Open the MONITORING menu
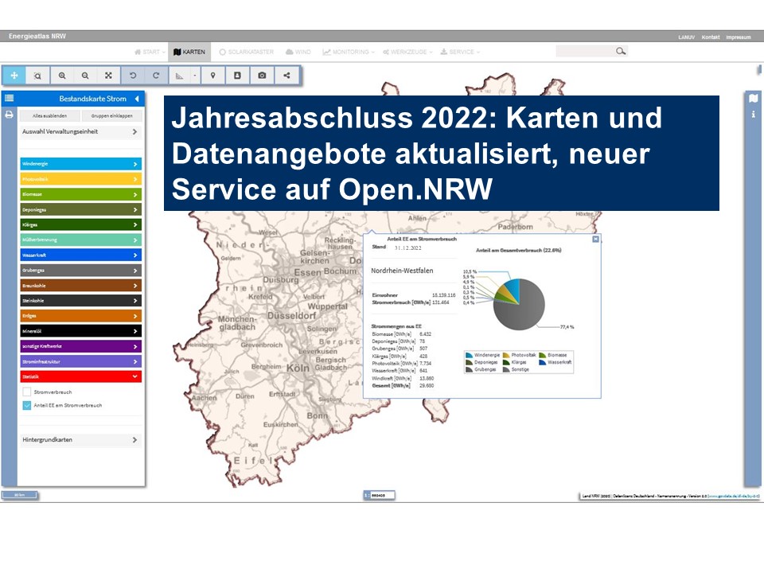 pyautogui.click(x=349, y=52)
